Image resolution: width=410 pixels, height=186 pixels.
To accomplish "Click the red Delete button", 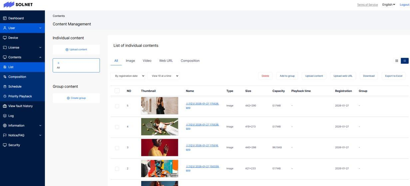I will [x=265, y=76].
